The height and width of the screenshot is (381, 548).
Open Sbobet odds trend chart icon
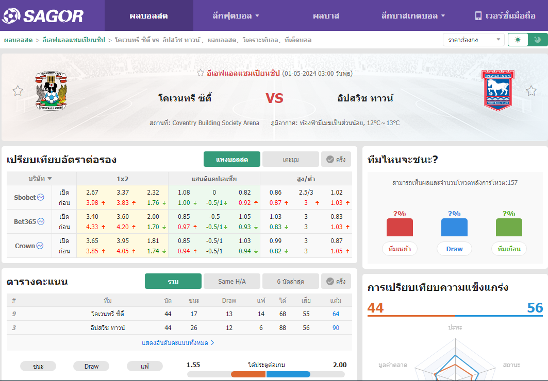[41, 197]
